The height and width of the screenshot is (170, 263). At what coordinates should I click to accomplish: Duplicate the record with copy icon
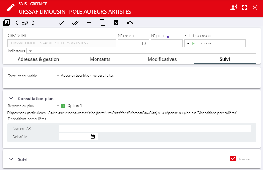click(102, 23)
